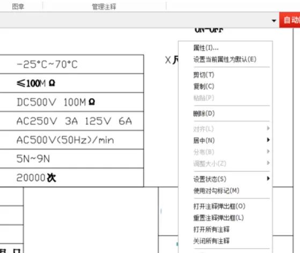This screenshot has height=253, width=300.
Task: Click the 图章 ribbon group label
Action: point(18,6)
